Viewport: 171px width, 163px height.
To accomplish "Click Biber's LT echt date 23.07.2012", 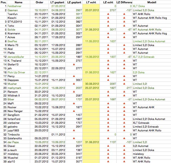I will pyautogui.click(x=92, y=99).
